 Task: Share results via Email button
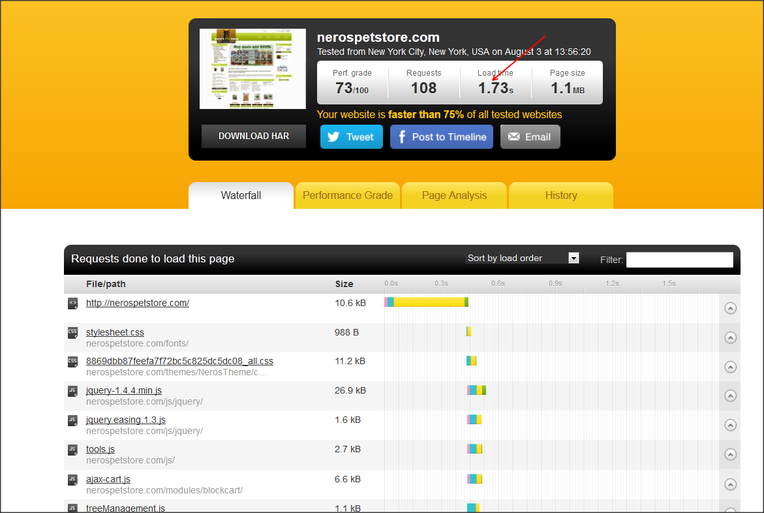click(530, 137)
